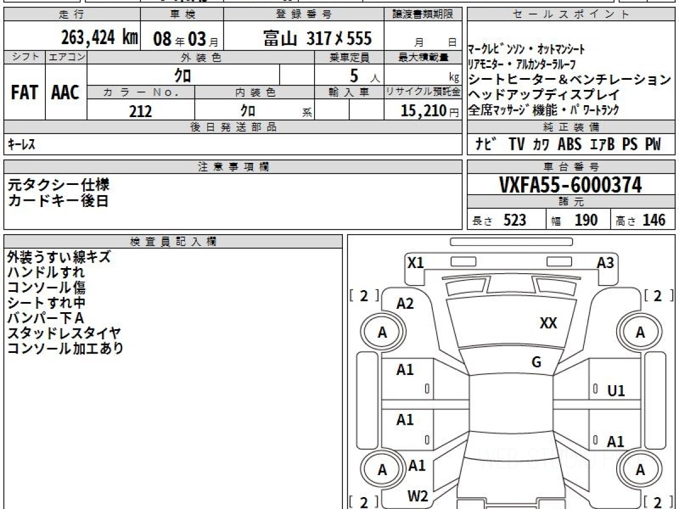Click the 検査員記入欄 header

point(173,241)
